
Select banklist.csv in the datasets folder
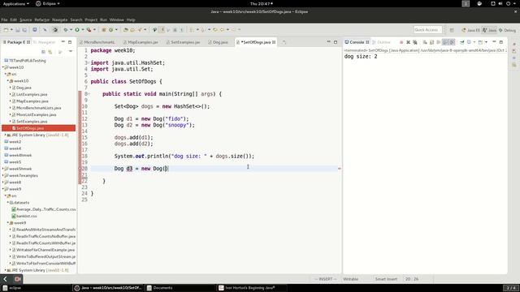[27, 217]
